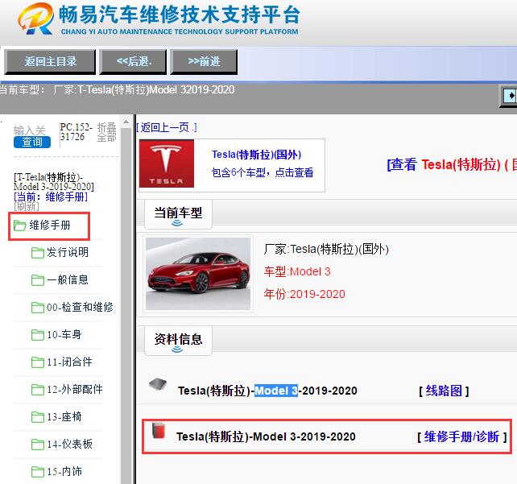Expand 15-内饰 tree item

[64, 471]
